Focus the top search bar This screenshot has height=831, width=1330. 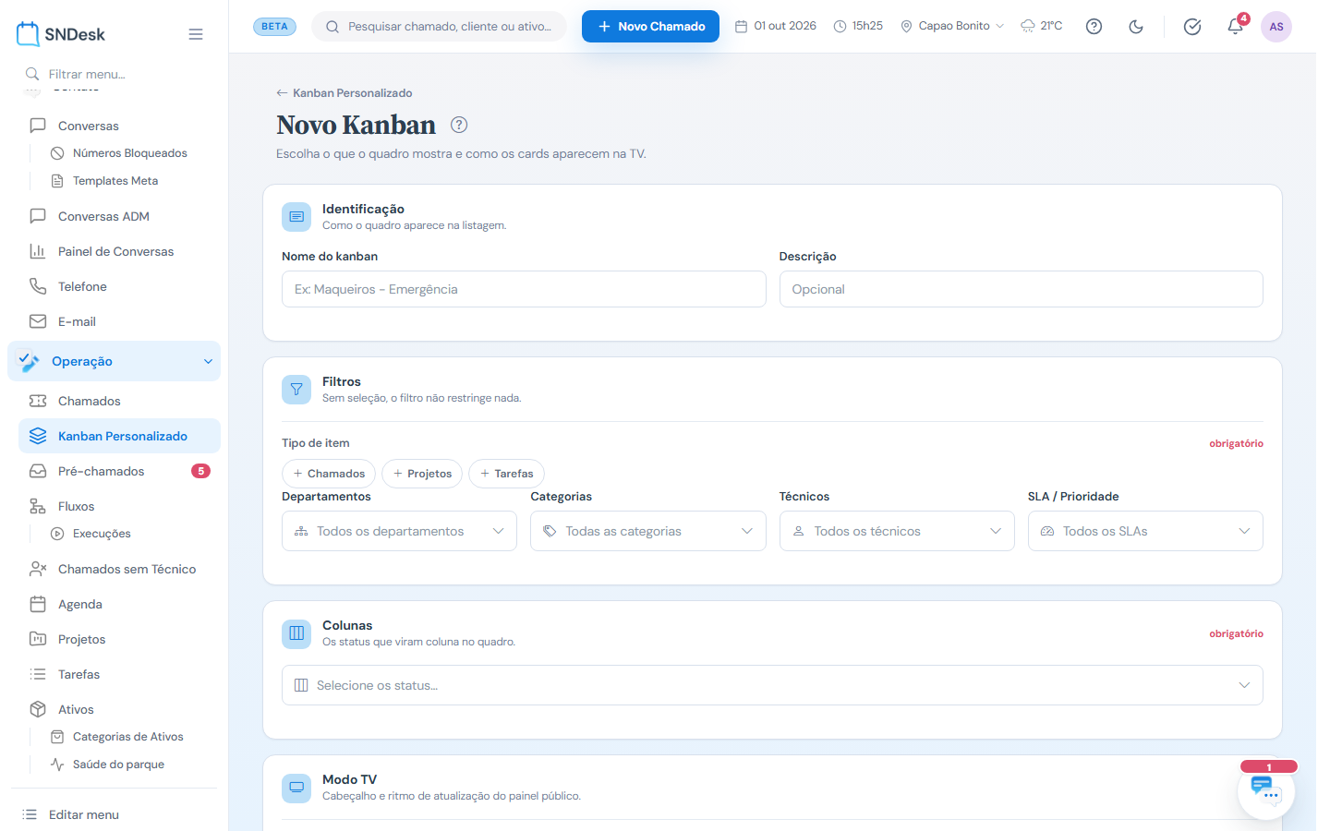point(440,26)
